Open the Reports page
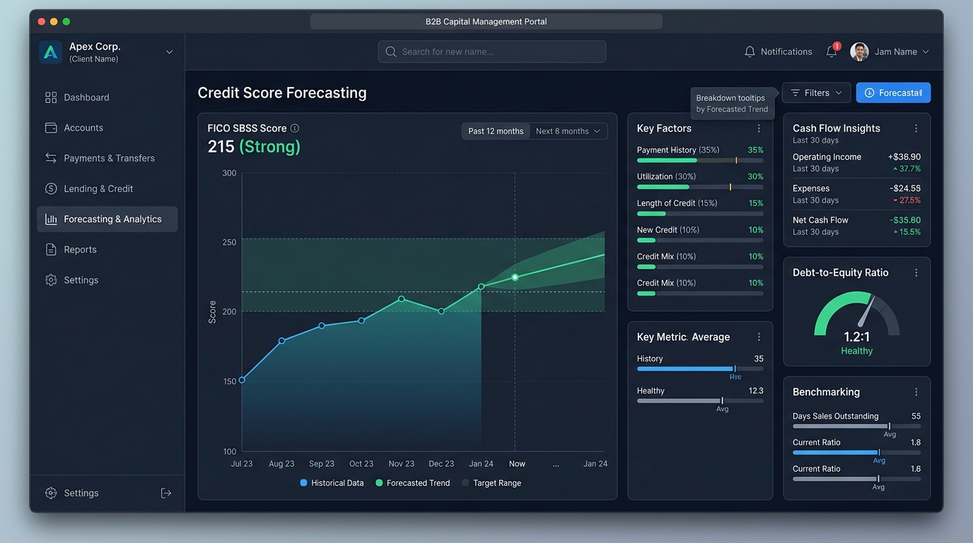Viewport: 973px width, 543px height. tap(107, 250)
